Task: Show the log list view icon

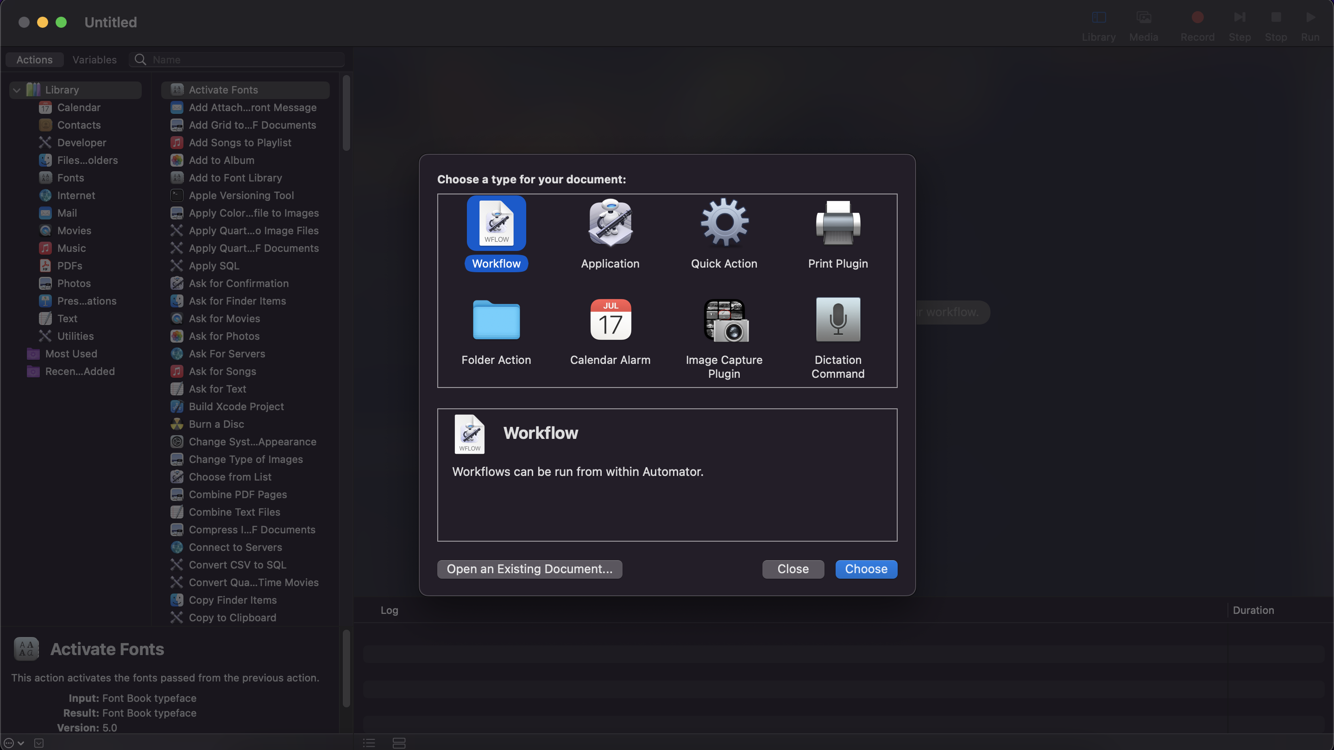Action: (x=369, y=743)
